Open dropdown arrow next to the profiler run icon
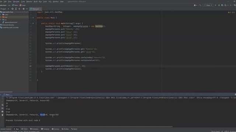 pos(228,5)
